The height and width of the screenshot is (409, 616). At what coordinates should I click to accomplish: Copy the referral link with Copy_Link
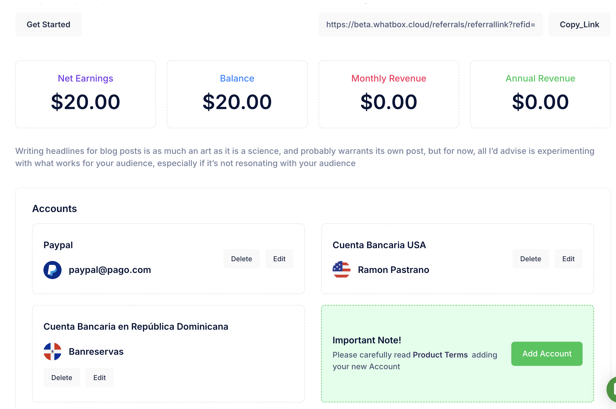click(579, 24)
